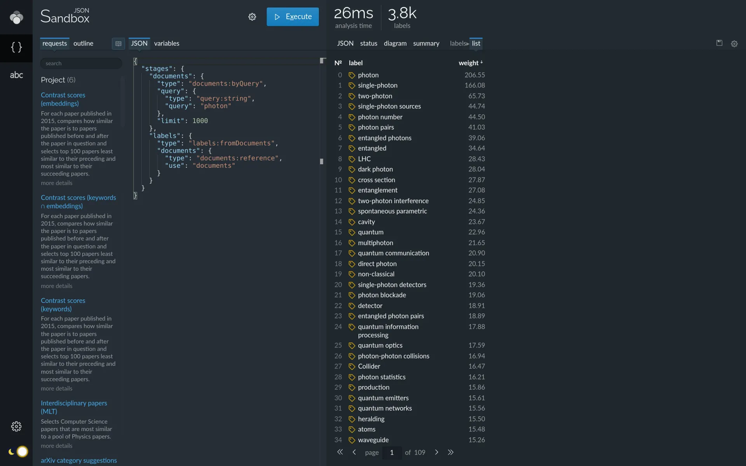Go to first results page
Image resolution: width=746 pixels, height=466 pixels.
point(340,452)
